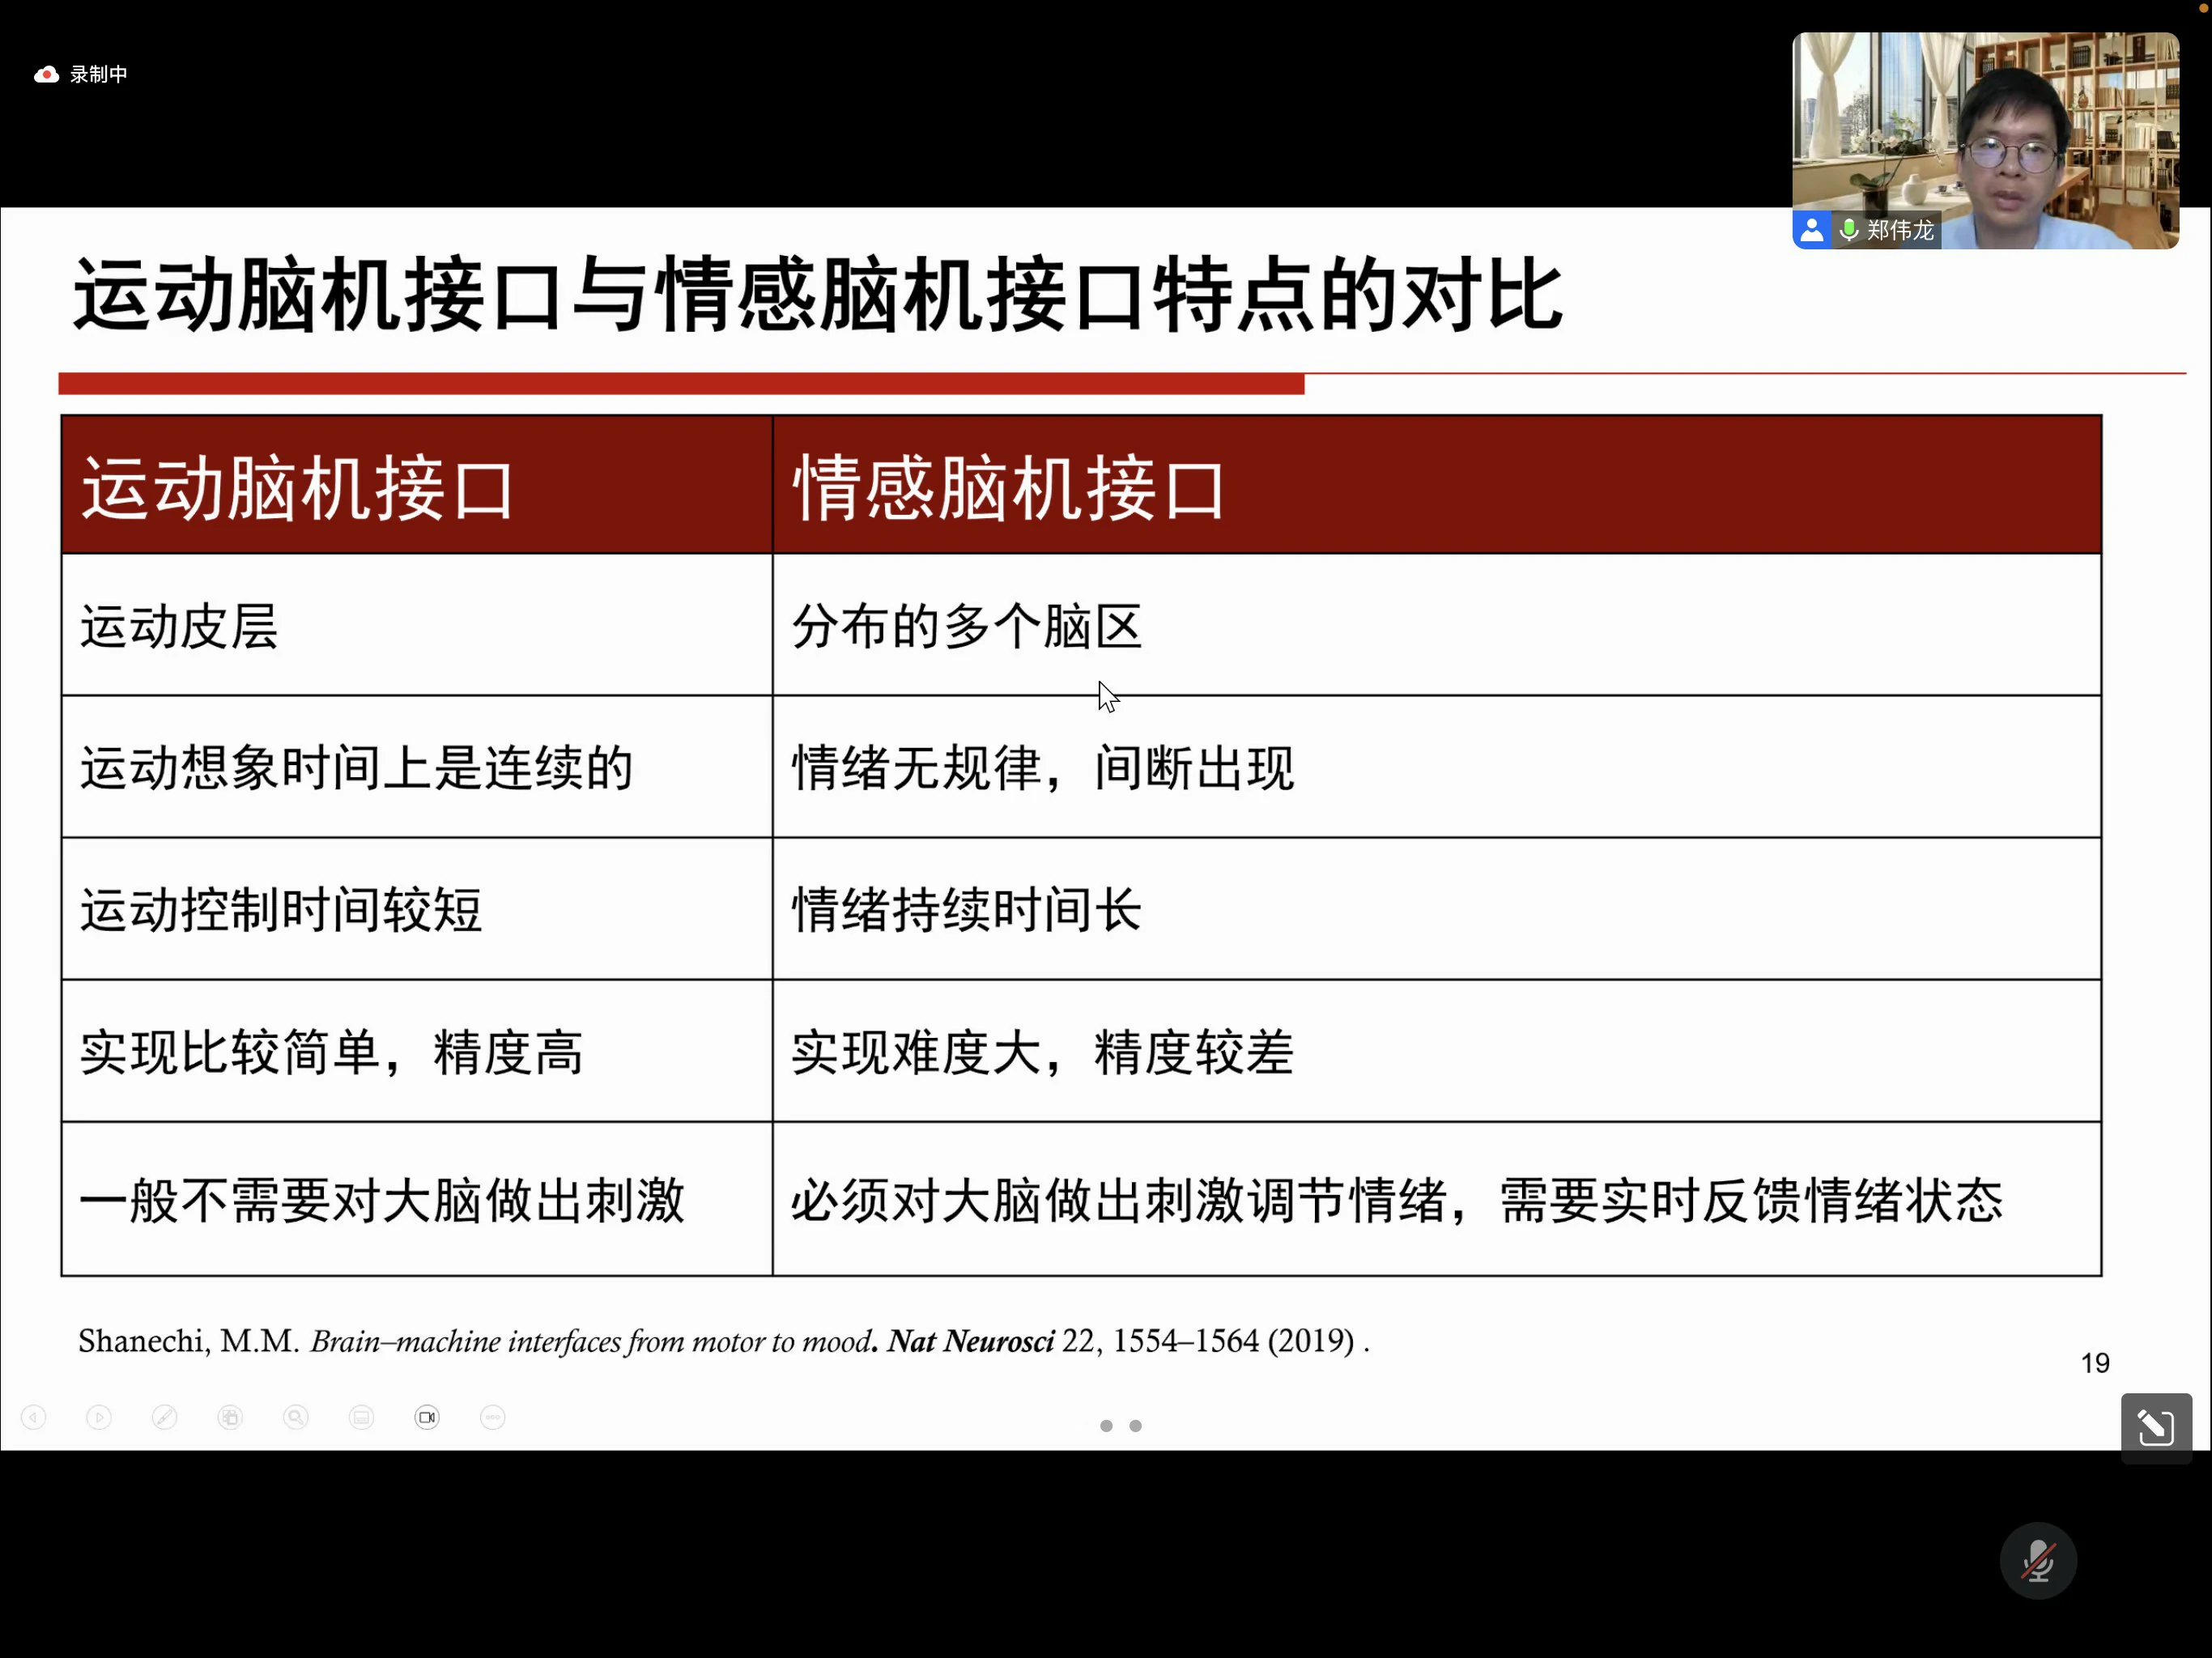This screenshot has width=2212, height=1658.
Task: Click the Shanechi citation text
Action: click(x=723, y=1341)
